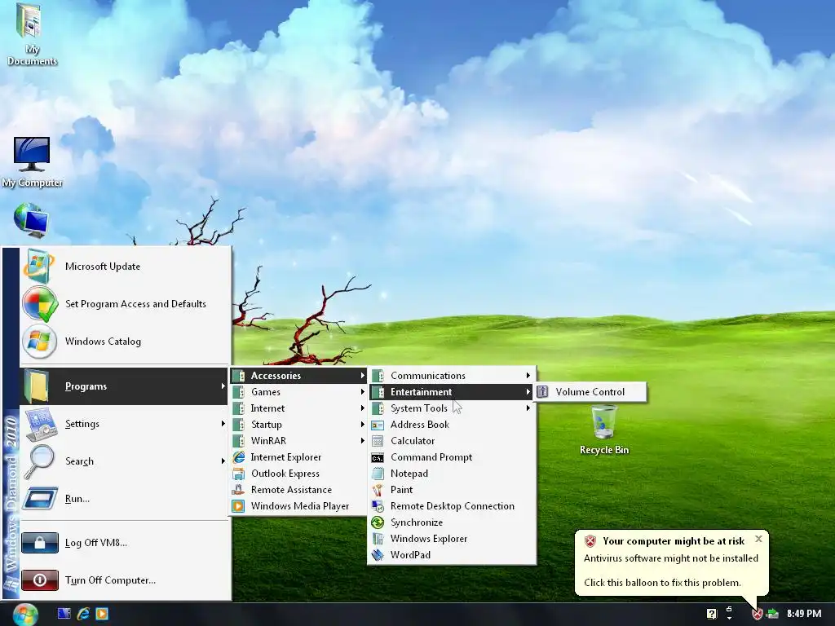Viewport: 835px width, 626px height.
Task: Click the Command Prompt icon
Action: point(378,457)
